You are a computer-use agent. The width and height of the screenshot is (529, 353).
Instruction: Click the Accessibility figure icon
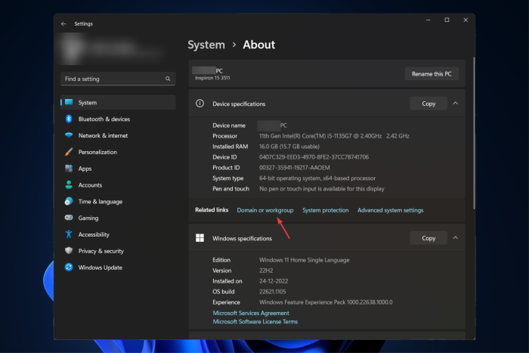[x=69, y=234]
